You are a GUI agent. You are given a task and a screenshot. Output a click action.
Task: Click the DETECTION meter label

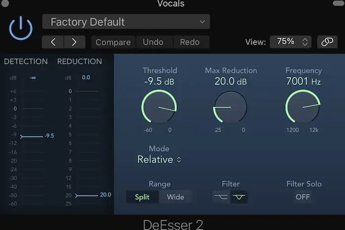(x=26, y=62)
